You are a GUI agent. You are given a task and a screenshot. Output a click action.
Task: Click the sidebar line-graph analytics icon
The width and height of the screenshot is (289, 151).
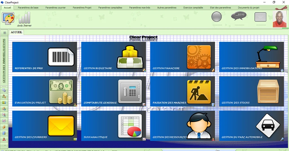pyautogui.click(x=4, y=121)
